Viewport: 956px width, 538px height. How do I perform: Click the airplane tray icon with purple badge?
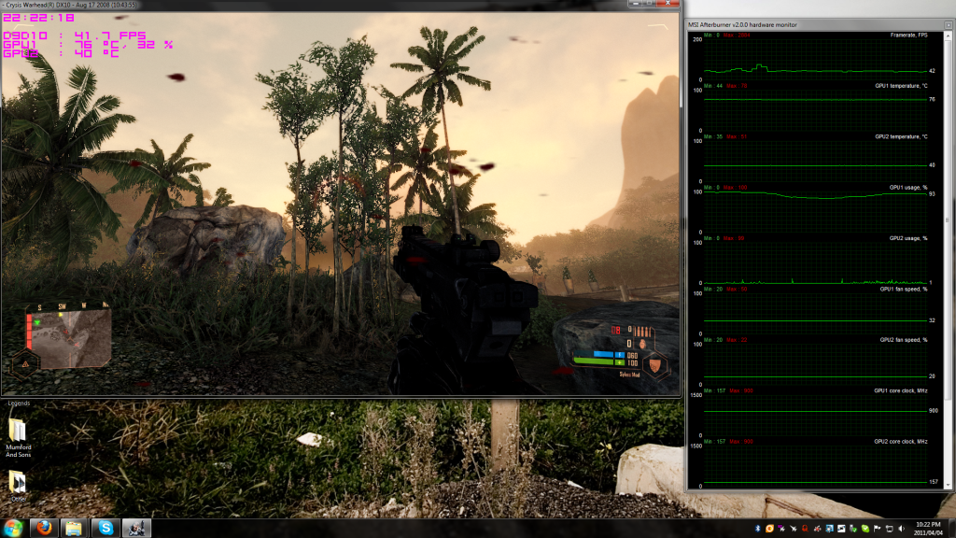tap(781, 529)
